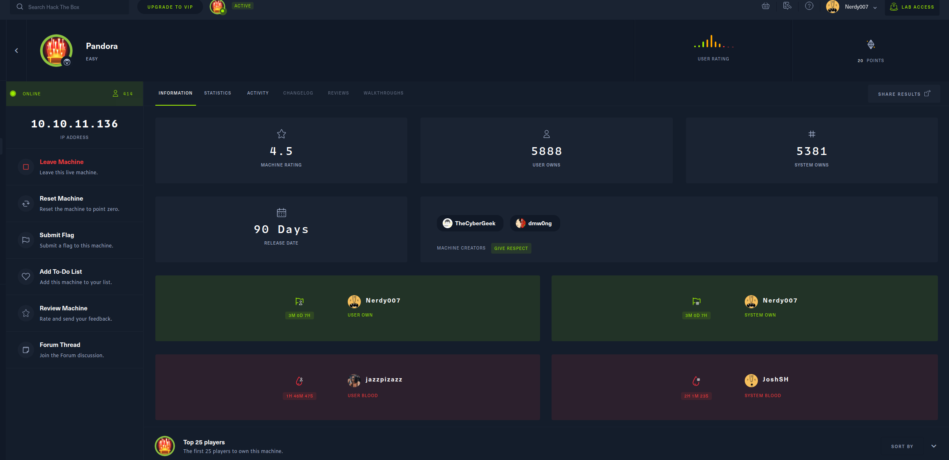Click the ACTIVE status badge
Viewport: 949px width, 460px height.
[242, 6]
